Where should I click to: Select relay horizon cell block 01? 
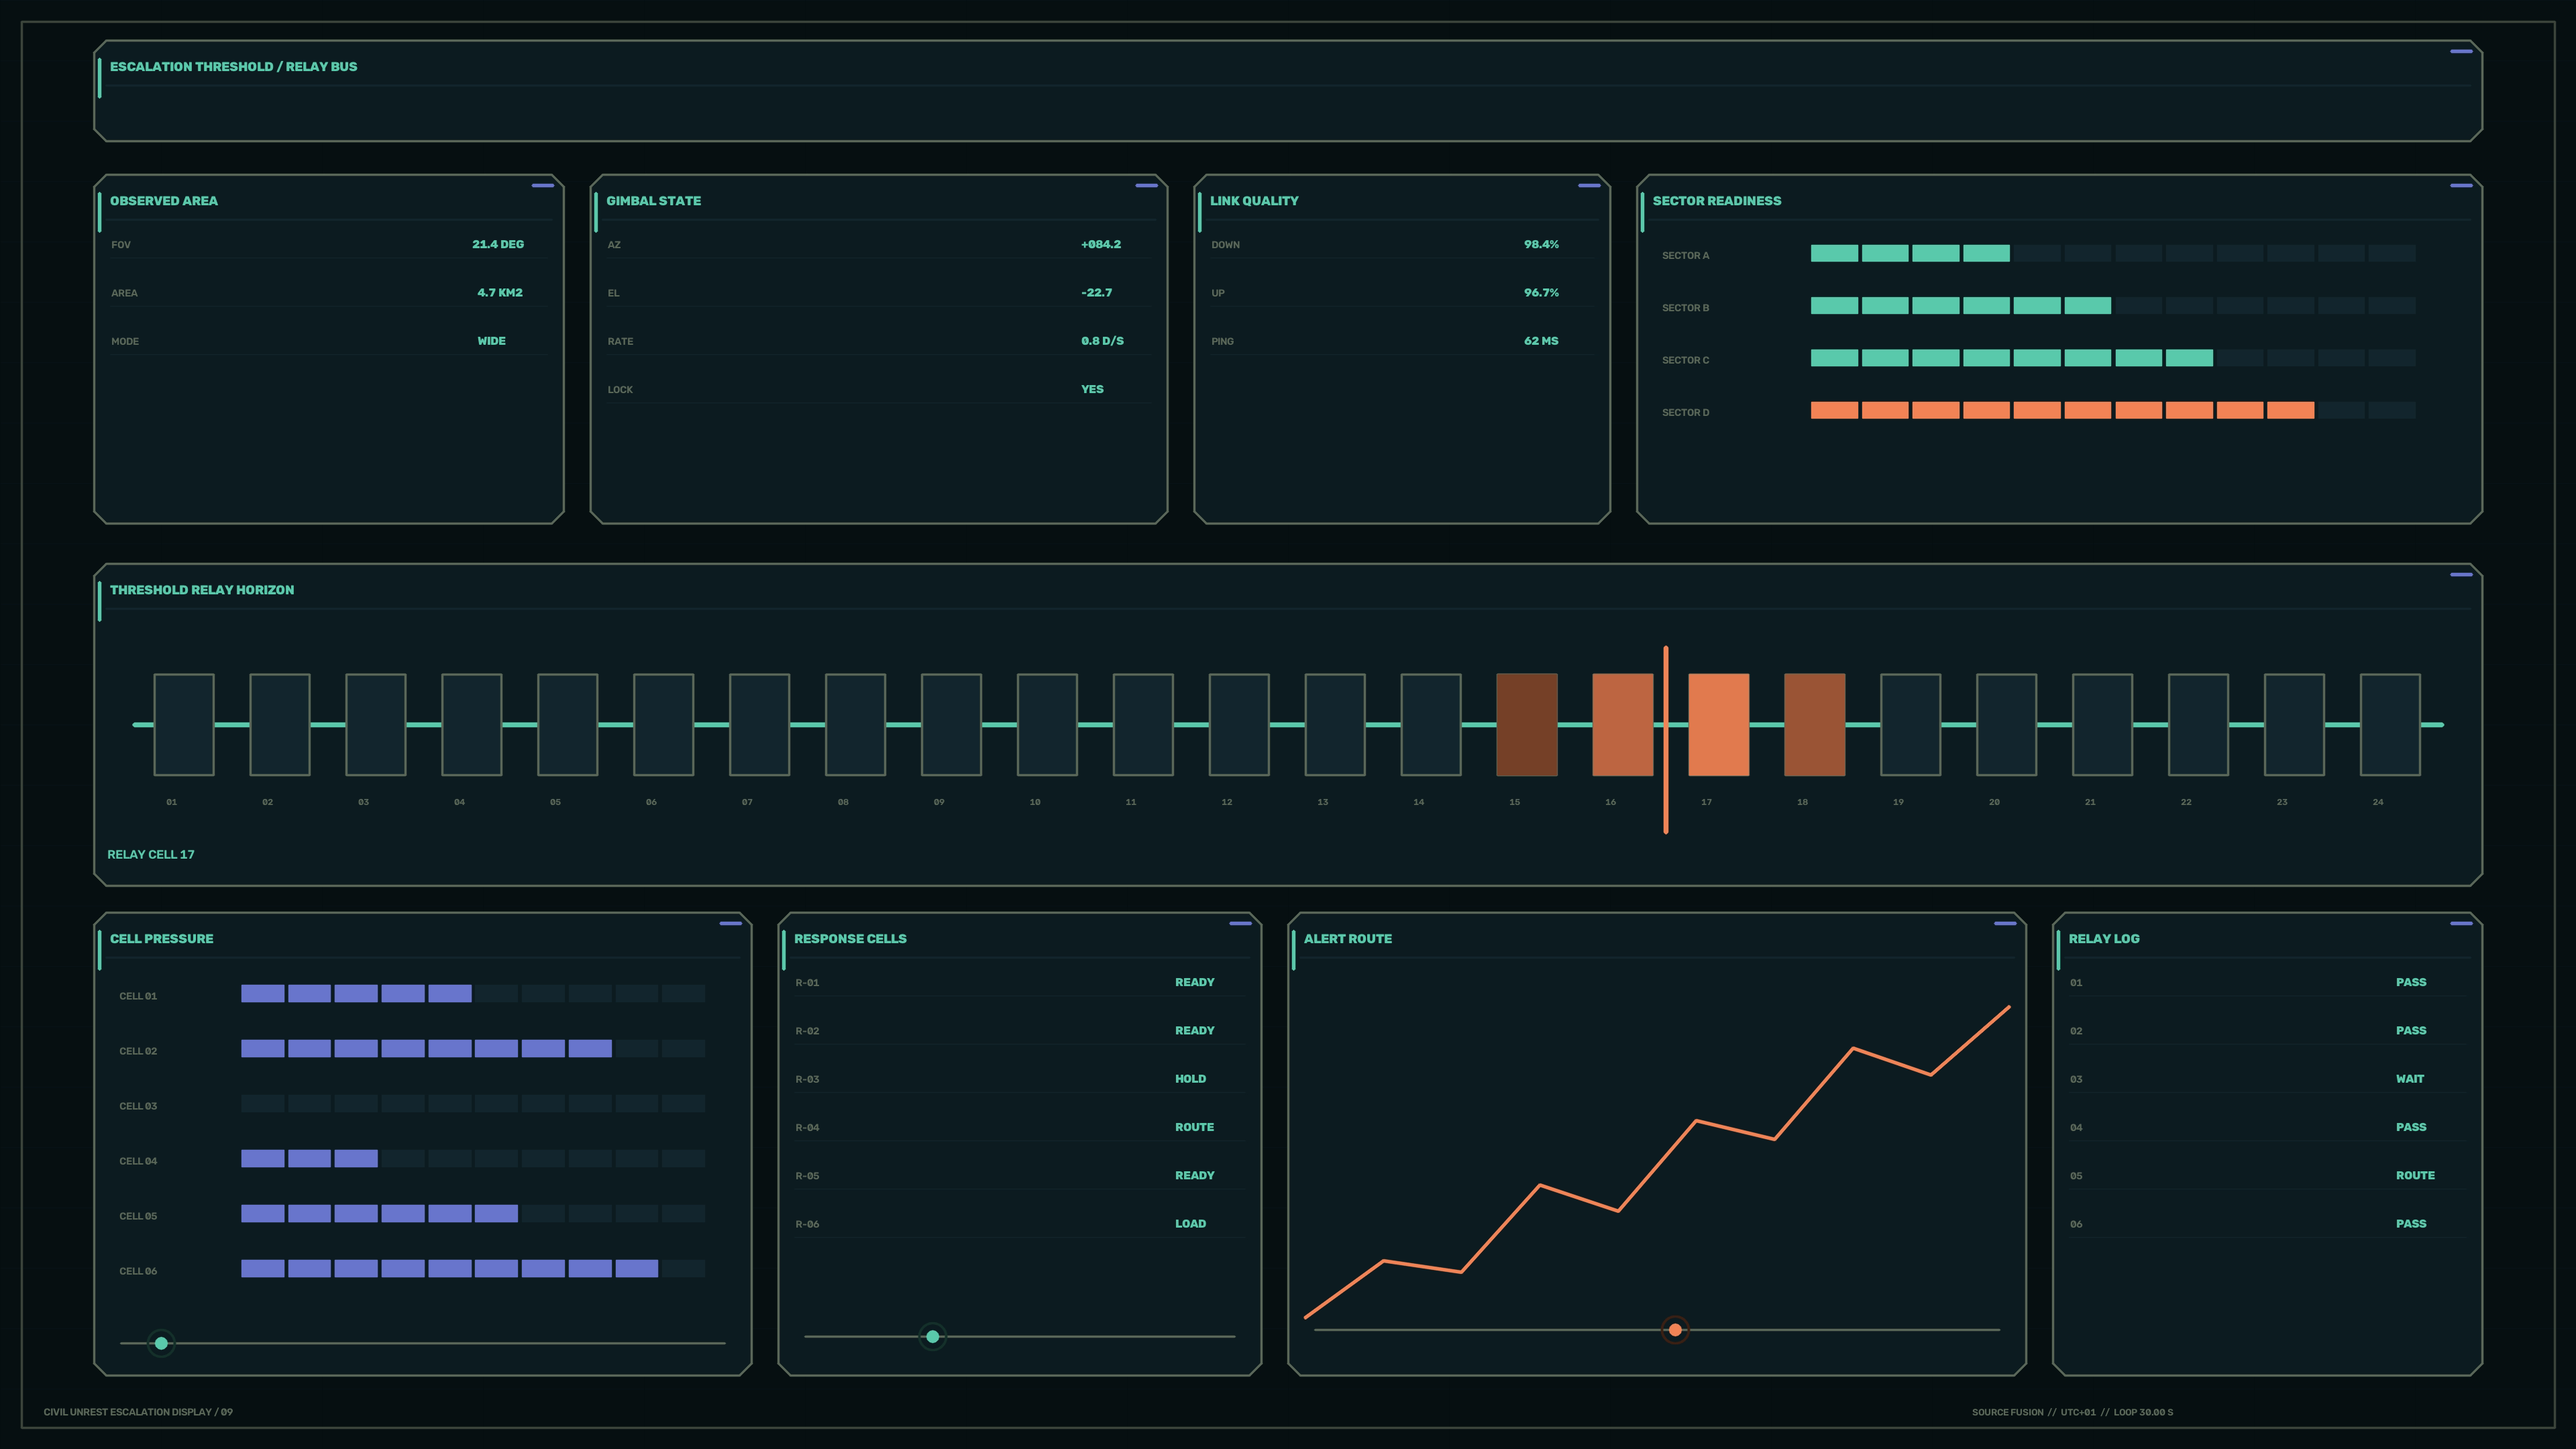(x=184, y=724)
